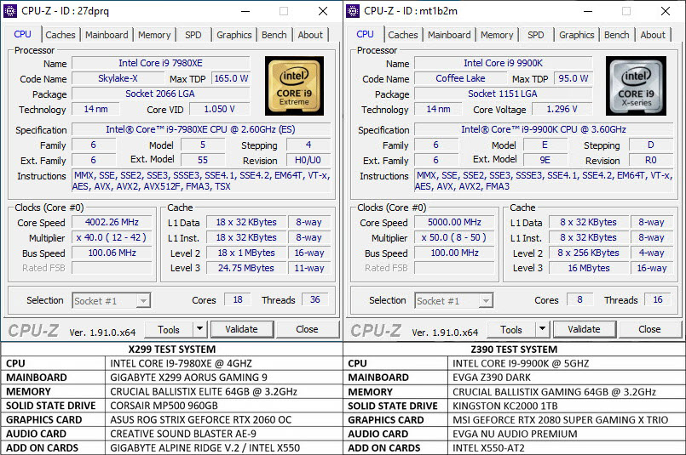Close the CPU-Z mt1b2m window with X

tap(666, 11)
